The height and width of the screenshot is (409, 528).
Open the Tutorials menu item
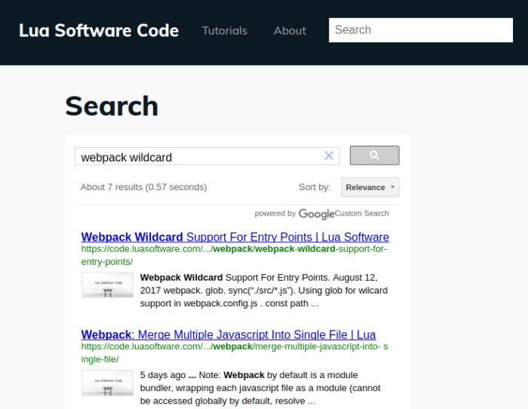pyautogui.click(x=225, y=31)
